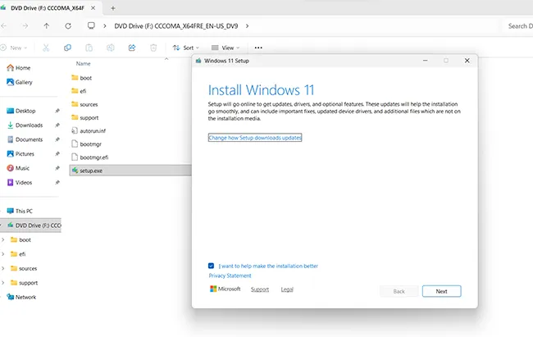Unpin Videos using its pin icon
This screenshot has height=337, width=533.
point(57,182)
